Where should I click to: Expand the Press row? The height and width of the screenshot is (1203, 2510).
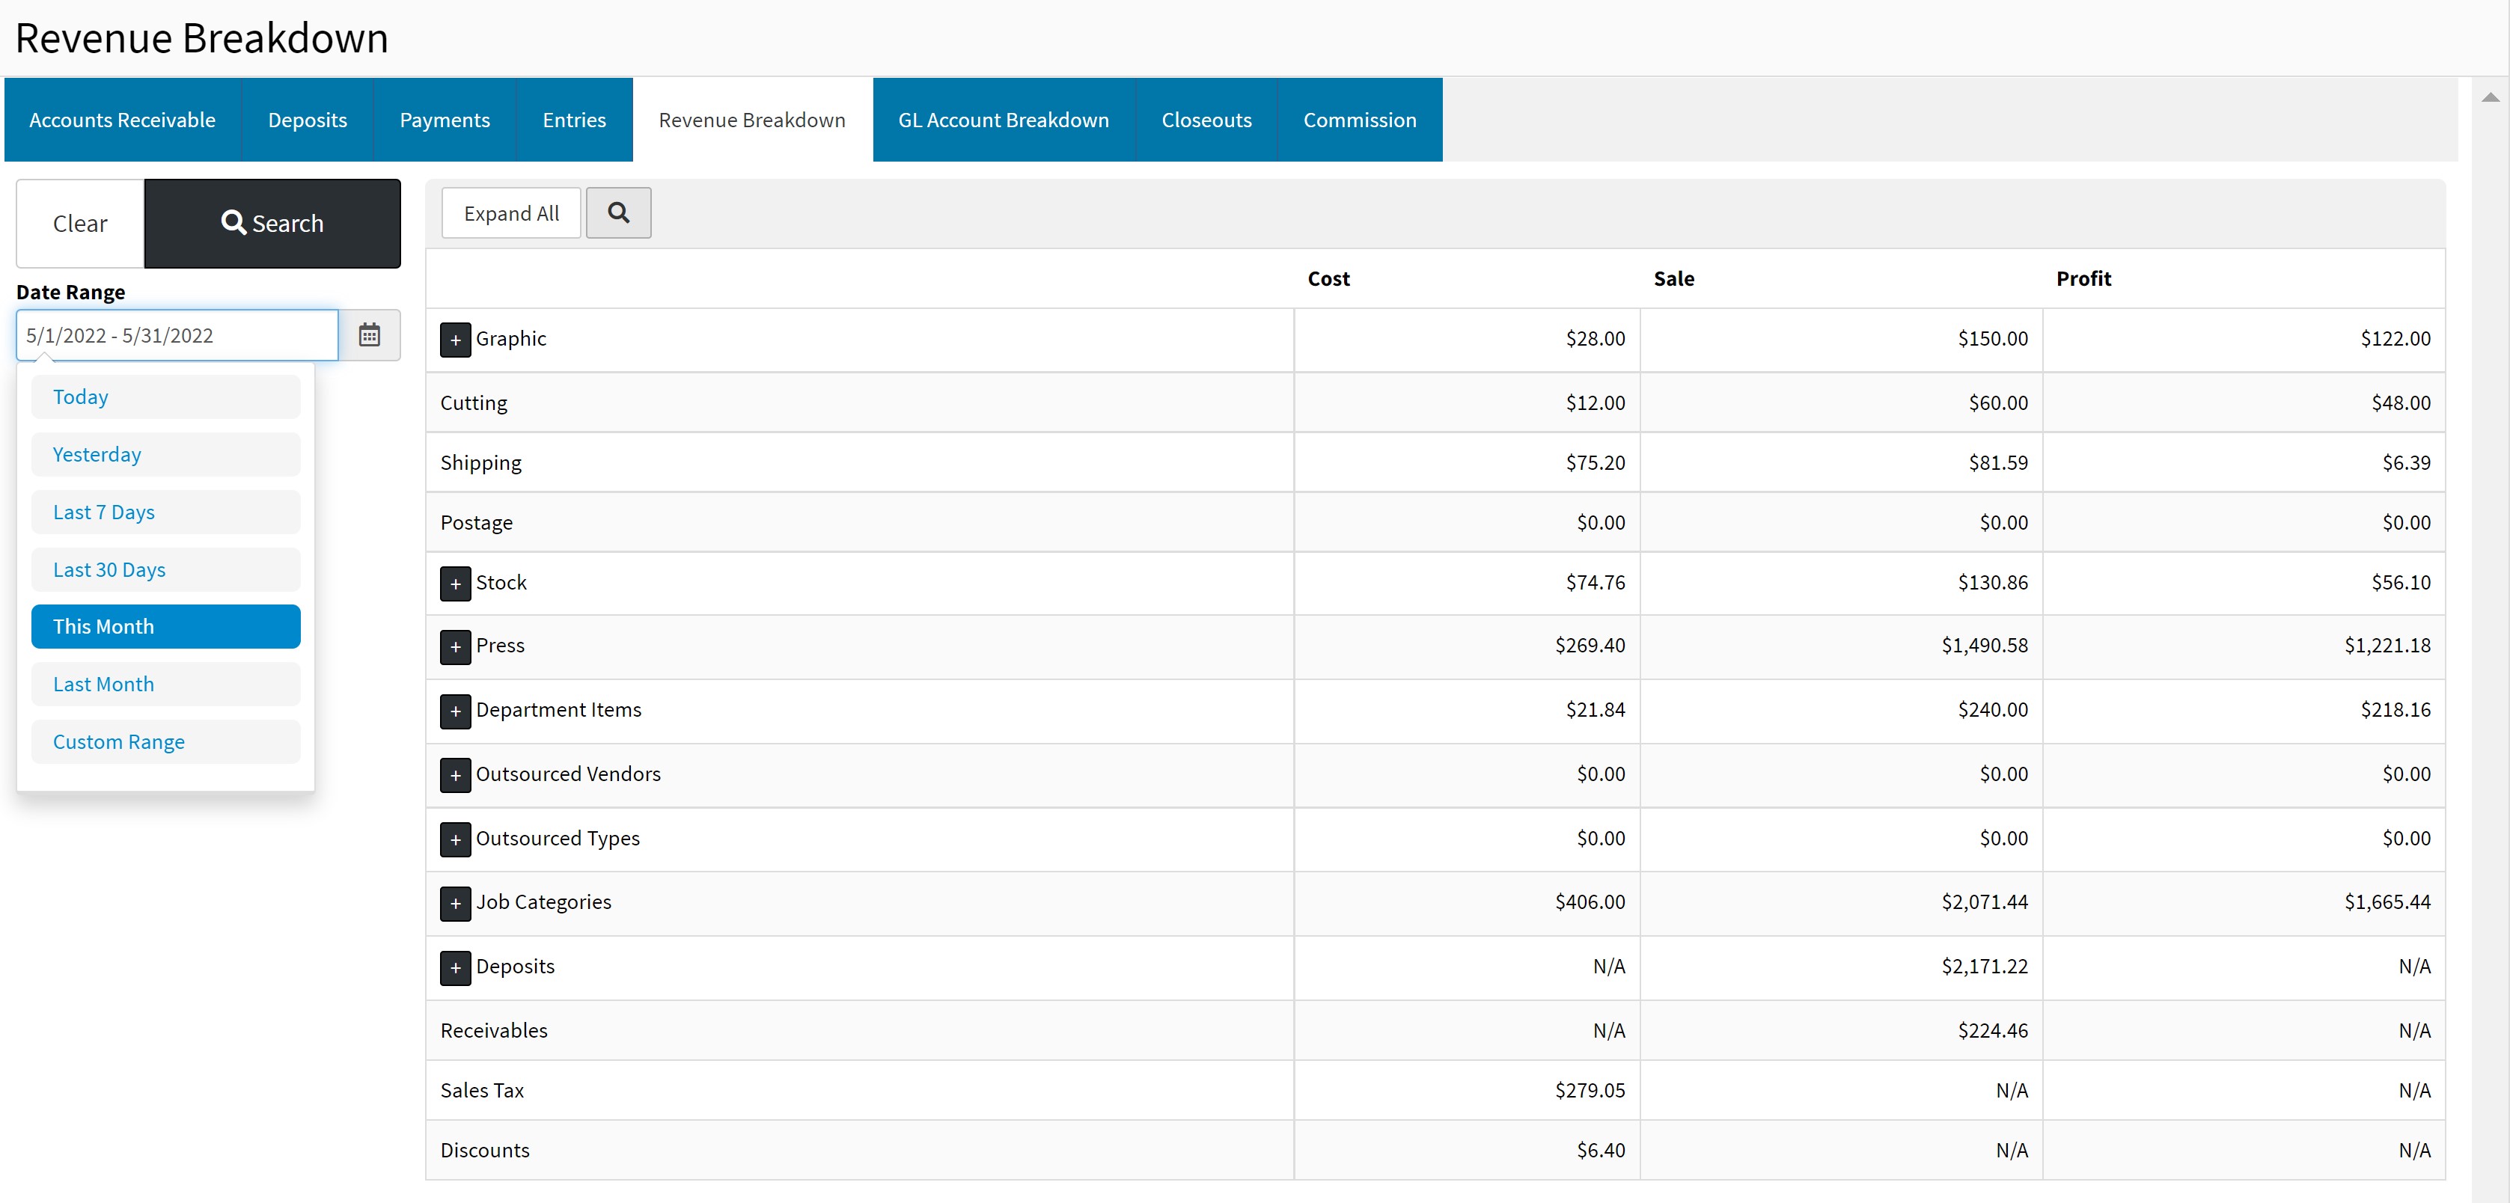[455, 647]
